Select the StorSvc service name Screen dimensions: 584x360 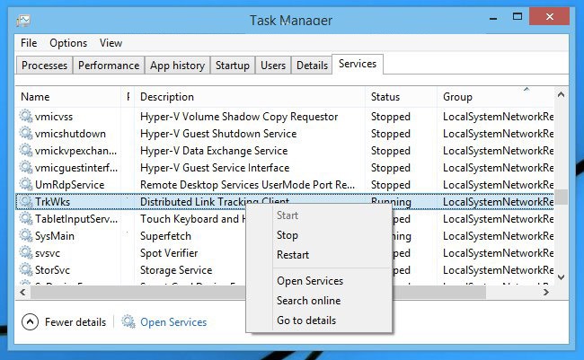(x=52, y=270)
